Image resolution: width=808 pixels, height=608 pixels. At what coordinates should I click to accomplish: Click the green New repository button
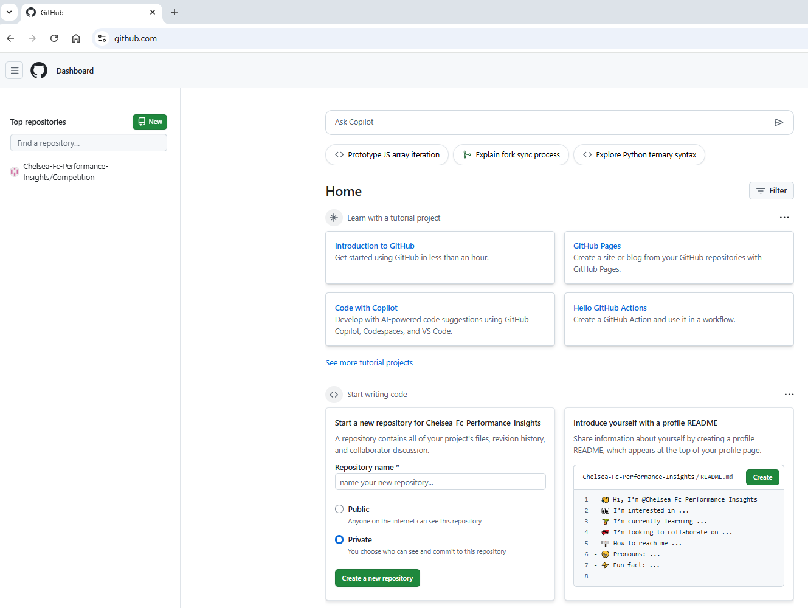click(x=150, y=122)
